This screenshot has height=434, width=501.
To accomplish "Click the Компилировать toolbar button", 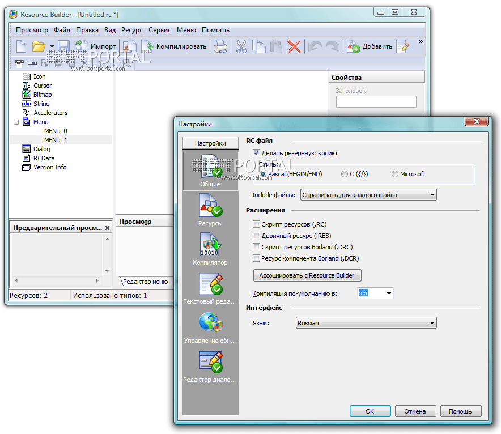I will tap(175, 46).
